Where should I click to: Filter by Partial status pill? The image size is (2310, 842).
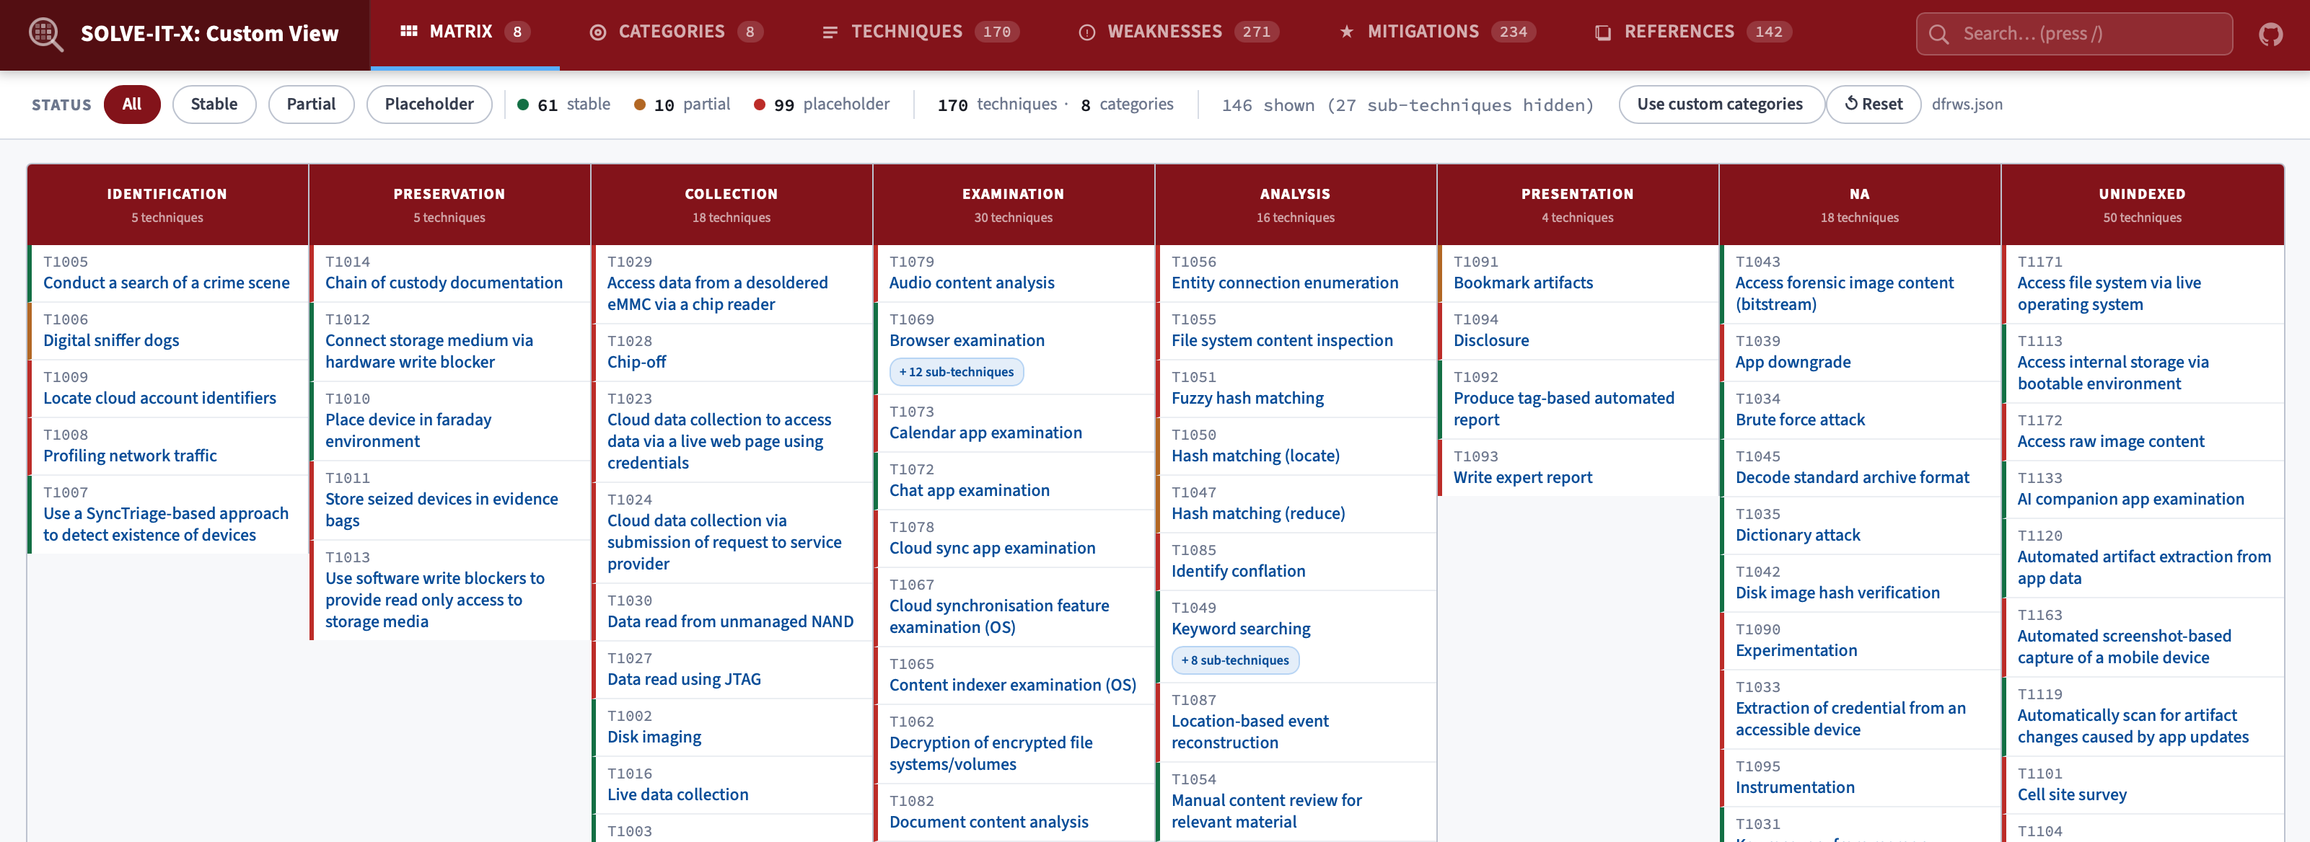310,104
